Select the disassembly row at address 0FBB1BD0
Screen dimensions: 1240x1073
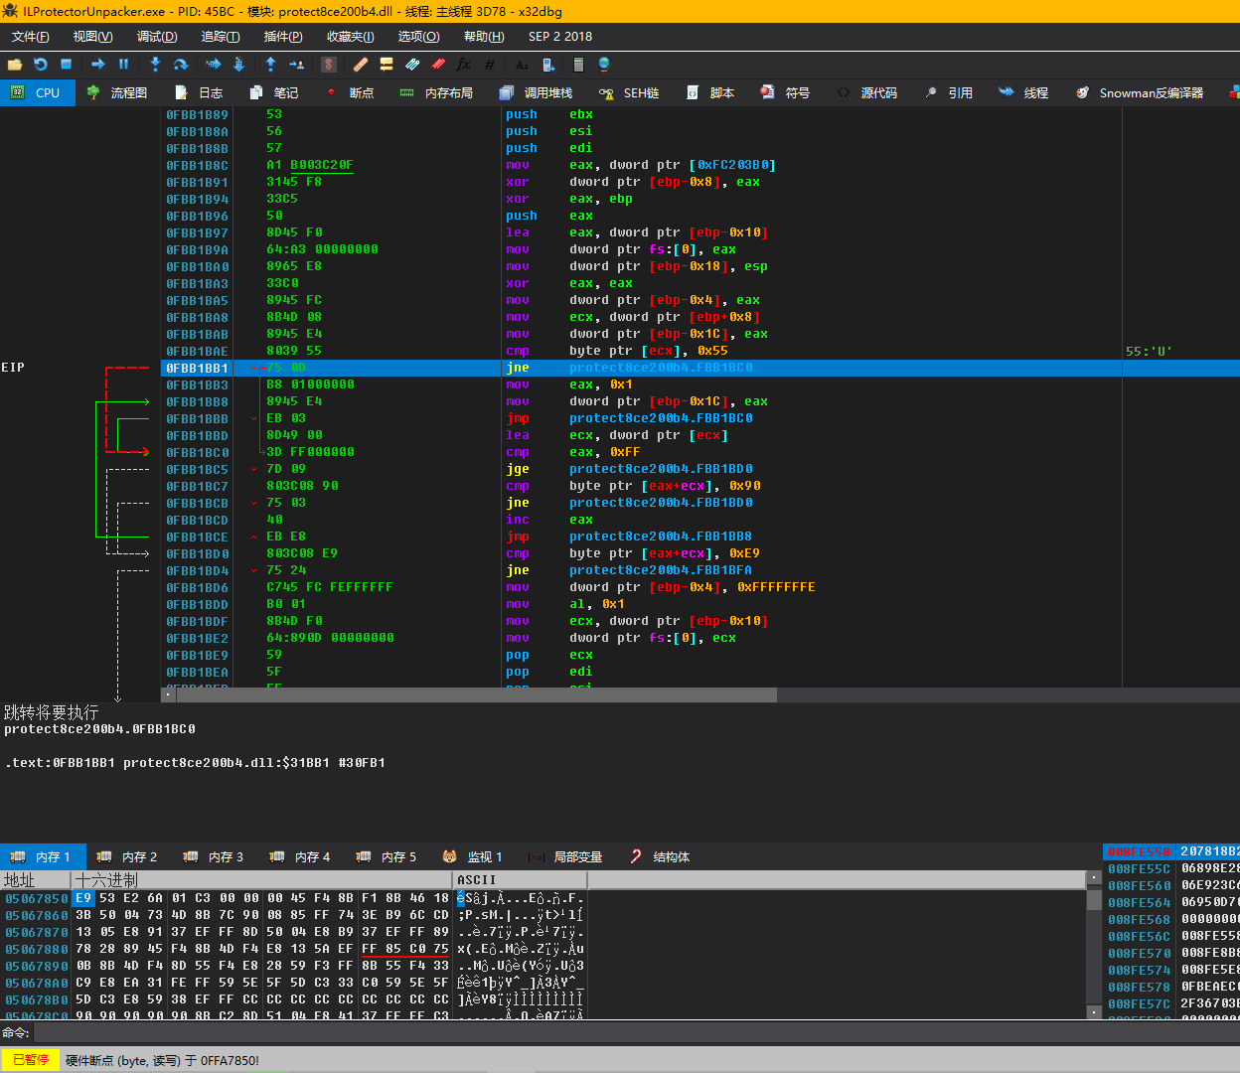(x=197, y=553)
